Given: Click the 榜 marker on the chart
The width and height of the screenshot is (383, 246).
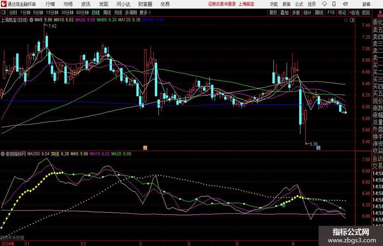Looking at the screenshot, I should coord(145,147).
